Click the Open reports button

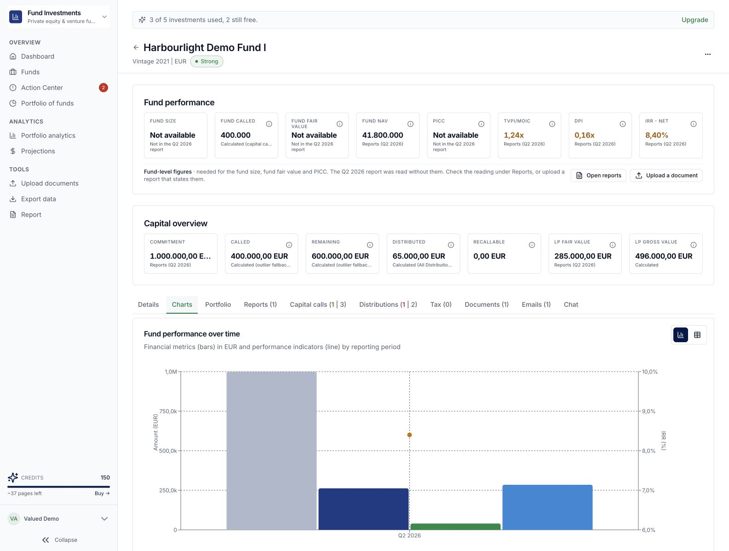click(x=598, y=175)
